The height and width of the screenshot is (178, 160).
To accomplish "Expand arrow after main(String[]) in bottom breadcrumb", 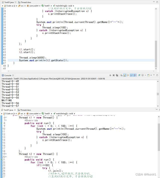I will [x=74, y=114].
